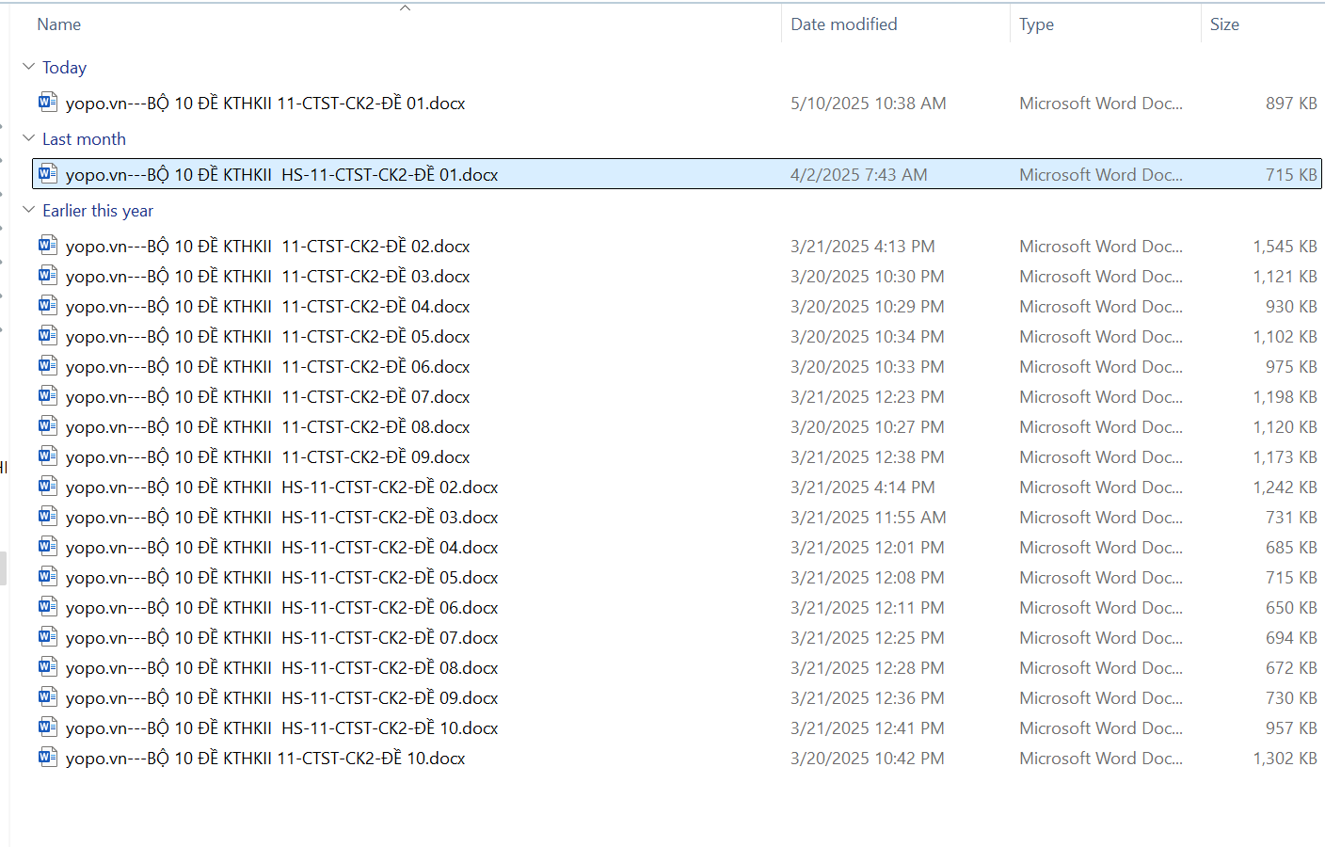The width and height of the screenshot is (1325, 847).
Task: Collapse the Last month group chevron
Action: [28, 138]
